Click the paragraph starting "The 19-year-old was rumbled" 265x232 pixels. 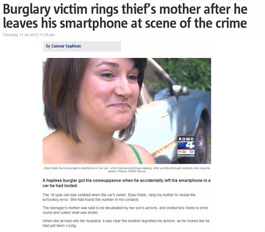(x=119, y=197)
